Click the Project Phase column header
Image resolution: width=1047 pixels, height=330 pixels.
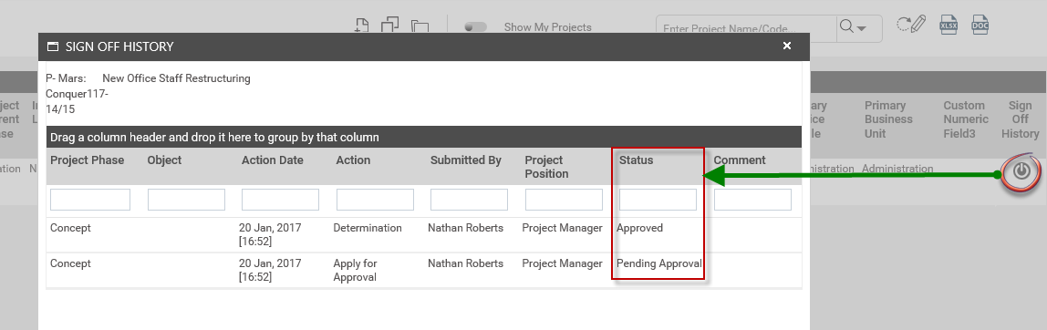pos(88,160)
